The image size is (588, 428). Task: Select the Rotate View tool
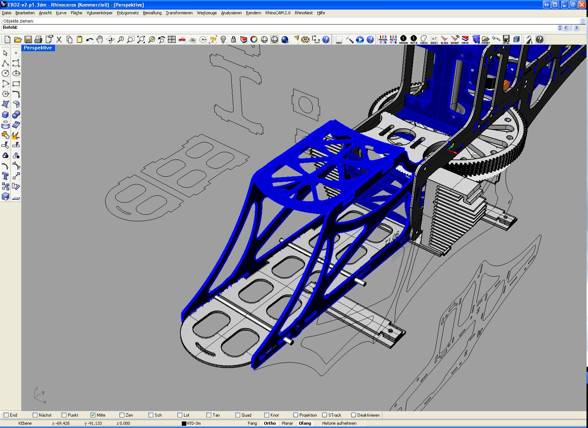pos(110,40)
